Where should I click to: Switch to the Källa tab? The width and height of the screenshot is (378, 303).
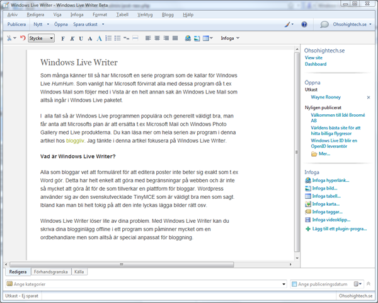(x=79, y=272)
